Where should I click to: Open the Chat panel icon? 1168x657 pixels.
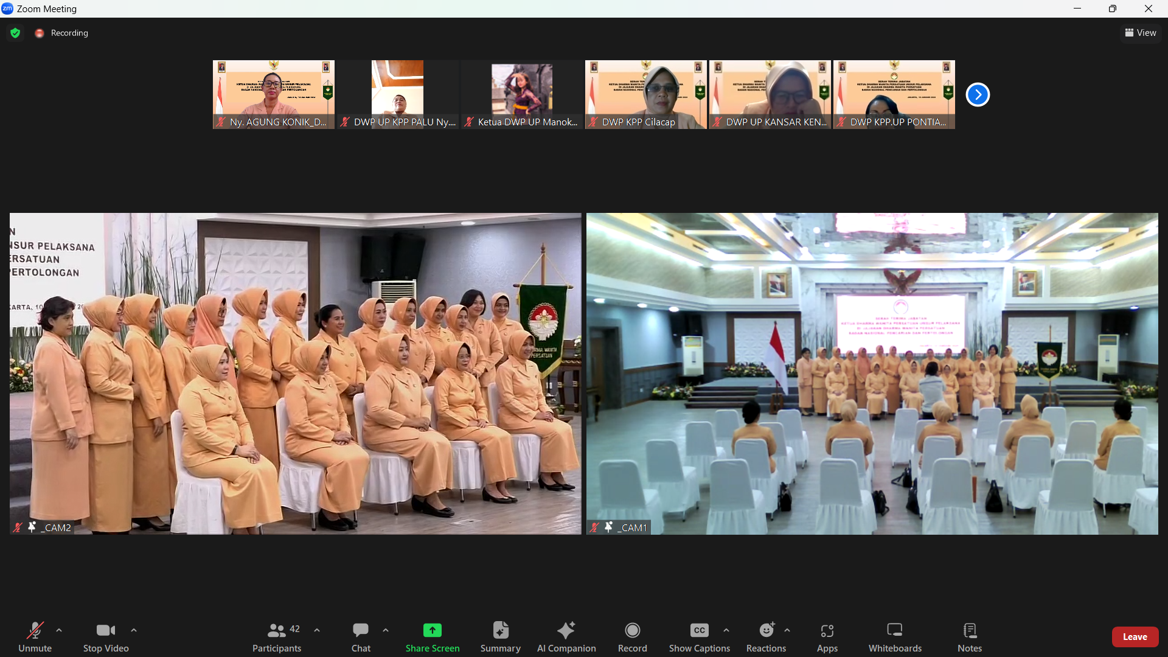point(361,631)
